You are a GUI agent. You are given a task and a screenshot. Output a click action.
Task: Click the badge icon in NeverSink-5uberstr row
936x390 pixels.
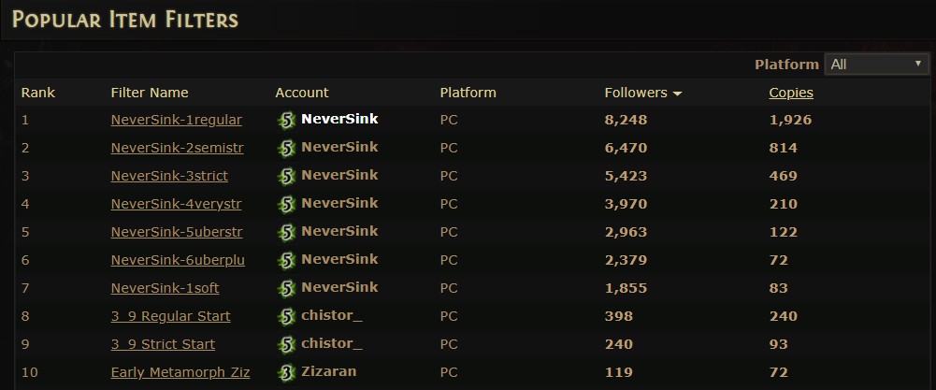click(x=286, y=232)
